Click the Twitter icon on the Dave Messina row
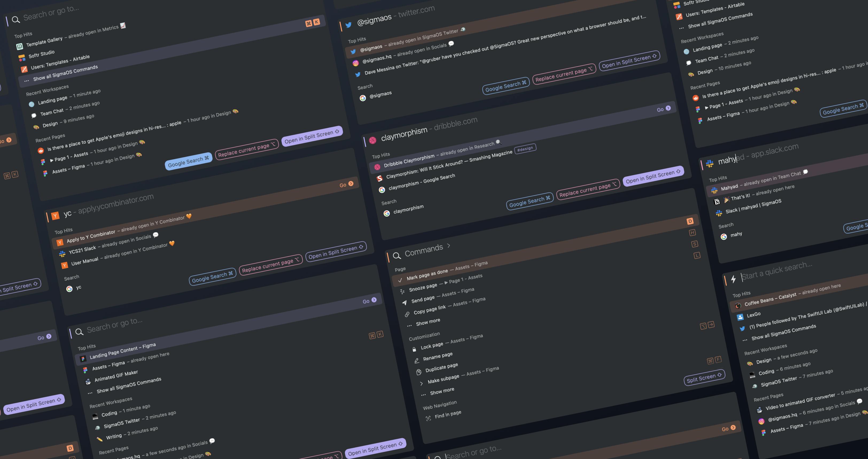Screen dimensions: 868x459 pos(358,75)
